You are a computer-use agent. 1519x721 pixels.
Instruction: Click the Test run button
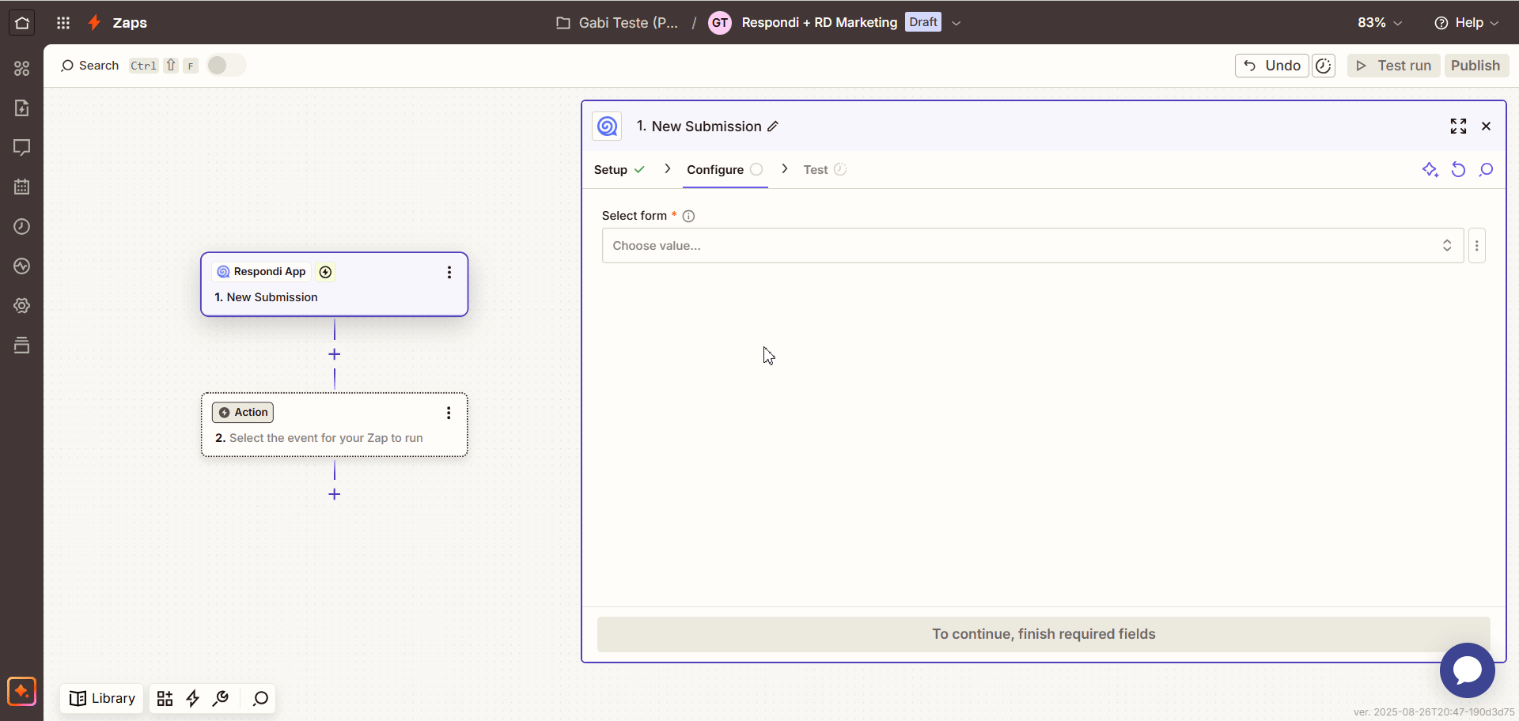coord(1394,66)
